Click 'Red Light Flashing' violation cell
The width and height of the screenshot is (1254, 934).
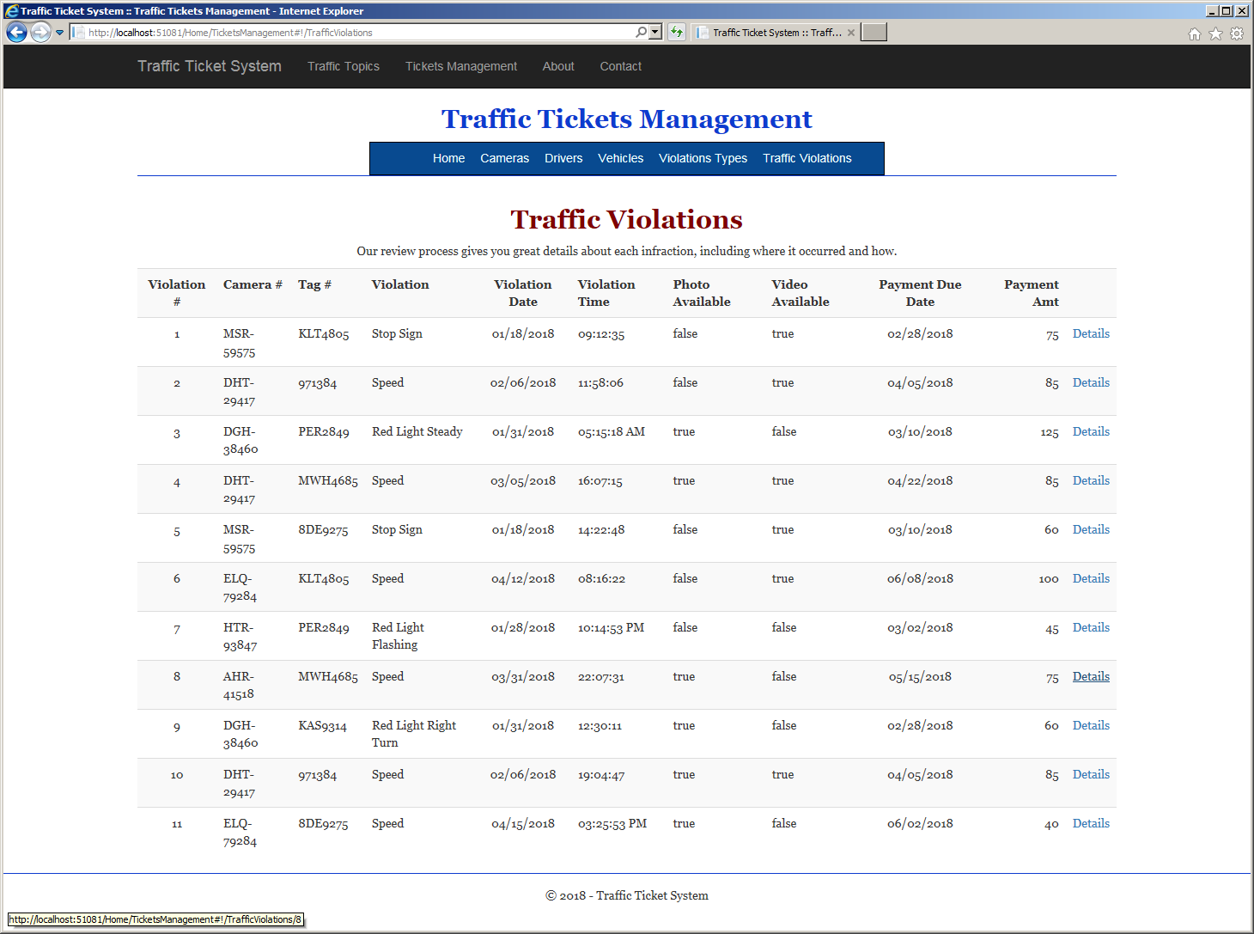pyautogui.click(x=398, y=636)
